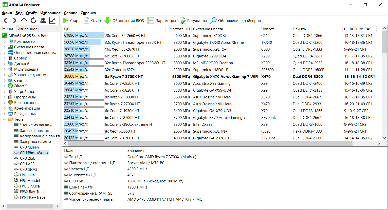Click the results list scroll-right arrow

click(x=379, y=143)
